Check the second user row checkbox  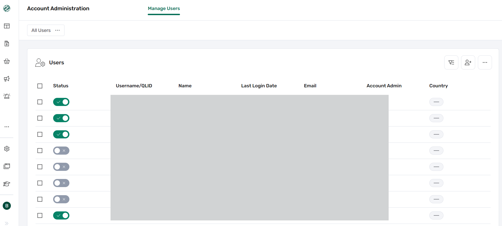point(40,118)
